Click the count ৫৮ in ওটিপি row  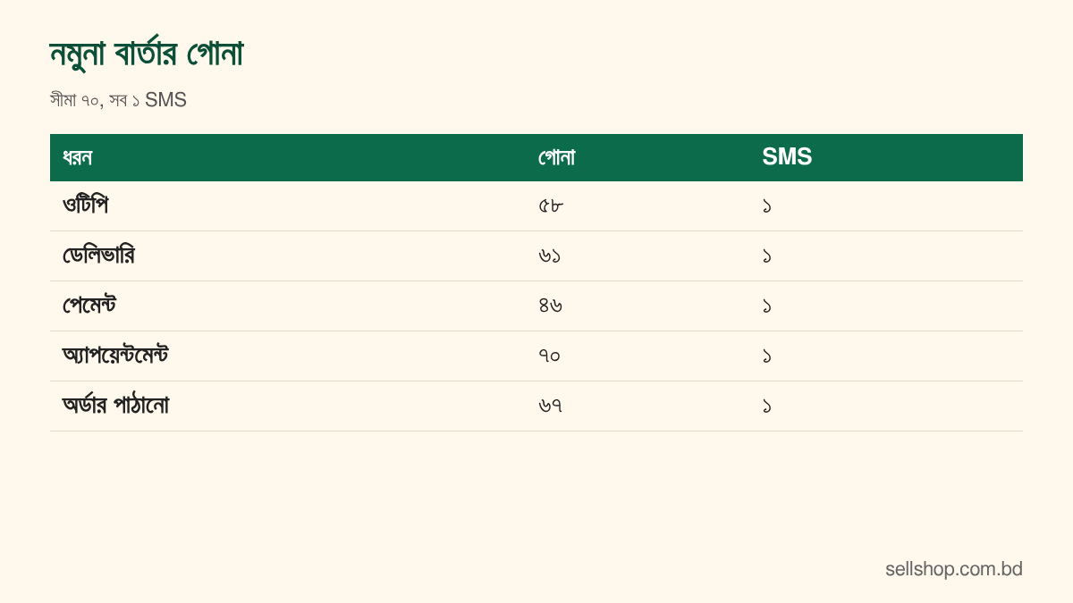click(551, 205)
